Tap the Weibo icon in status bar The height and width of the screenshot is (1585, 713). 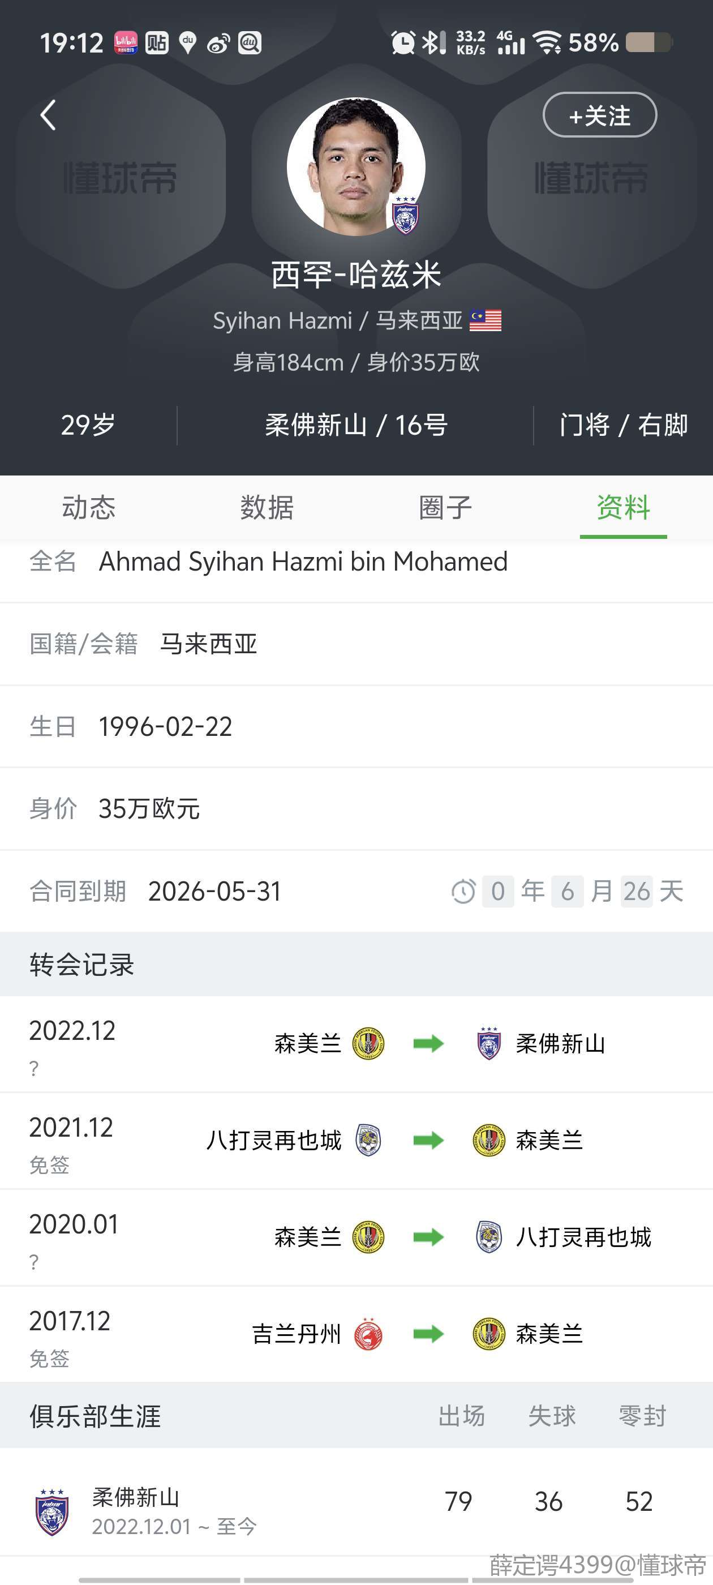218,43
